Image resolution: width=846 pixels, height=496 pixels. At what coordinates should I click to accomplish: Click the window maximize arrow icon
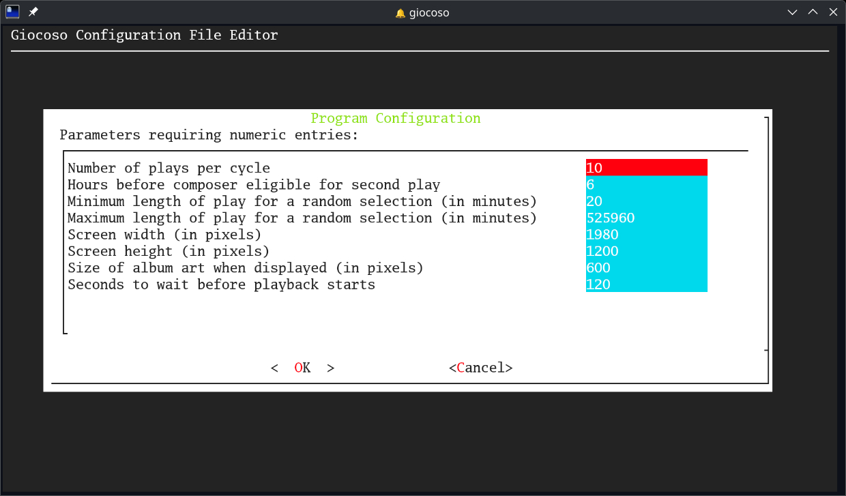point(813,12)
